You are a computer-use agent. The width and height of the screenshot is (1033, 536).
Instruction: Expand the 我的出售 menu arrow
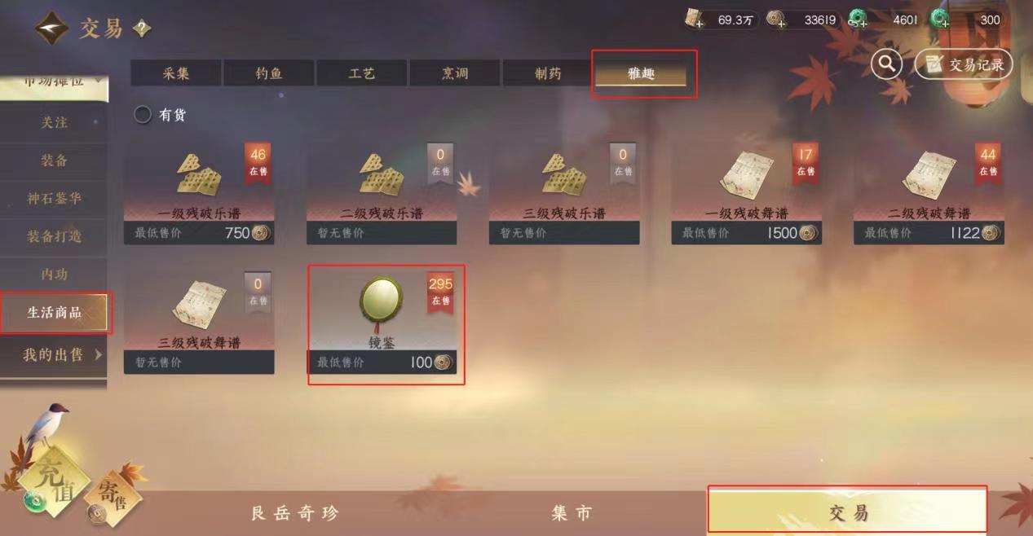[99, 354]
